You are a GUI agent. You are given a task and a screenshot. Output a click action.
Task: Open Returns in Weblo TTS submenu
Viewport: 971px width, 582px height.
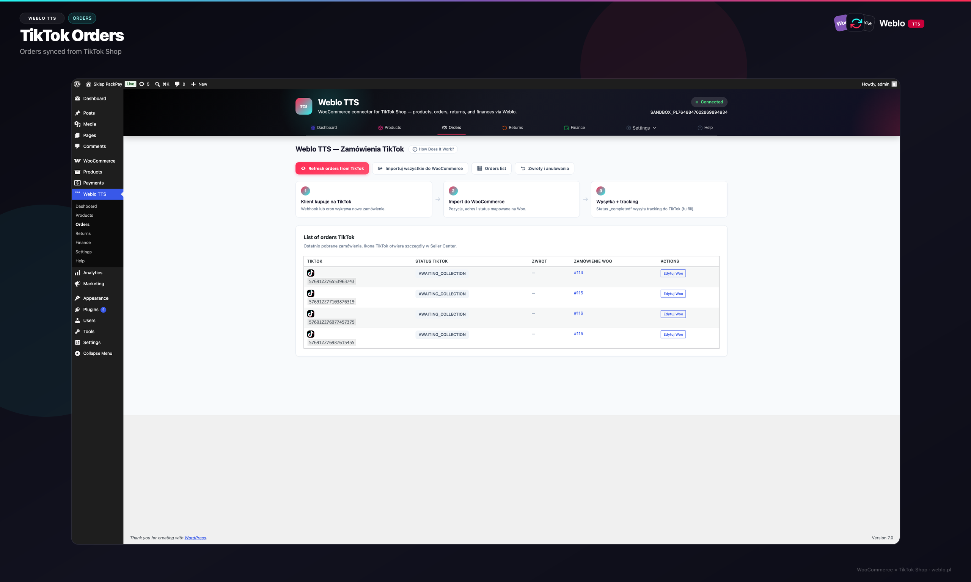pos(83,233)
